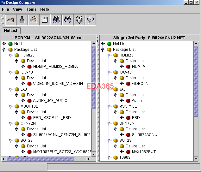
Task: Select VIDEO-IN device in right panel
Action: 140,84
